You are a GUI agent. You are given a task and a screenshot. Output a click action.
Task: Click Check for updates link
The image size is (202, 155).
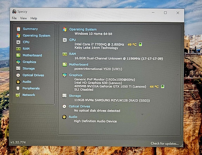tap(165, 143)
